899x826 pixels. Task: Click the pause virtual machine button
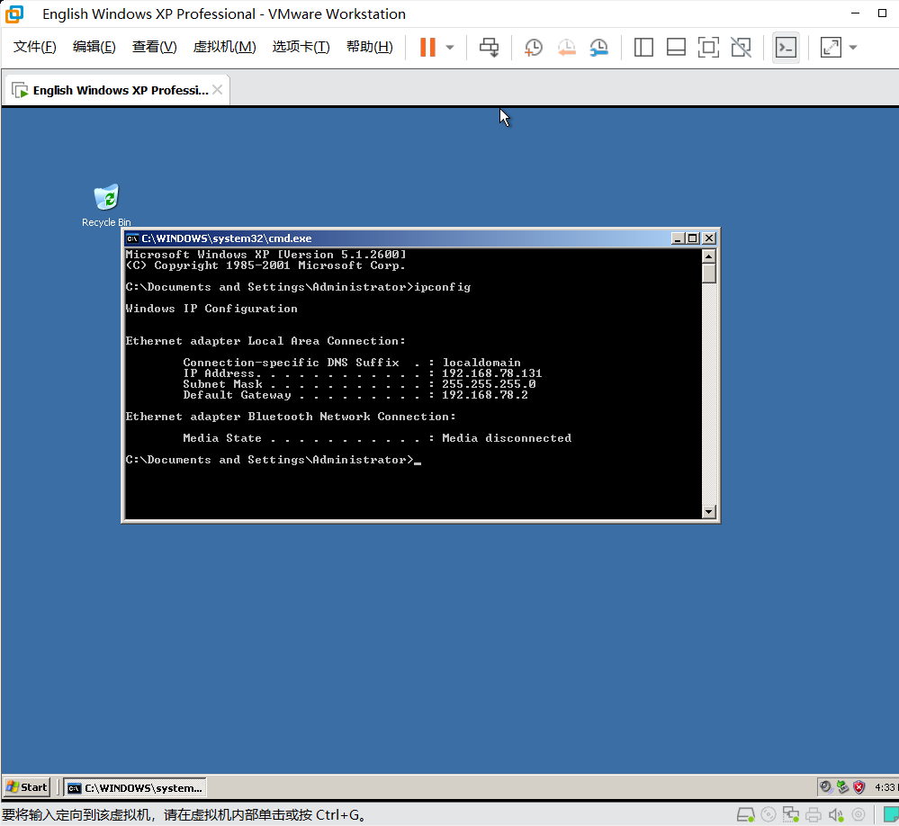(x=427, y=47)
